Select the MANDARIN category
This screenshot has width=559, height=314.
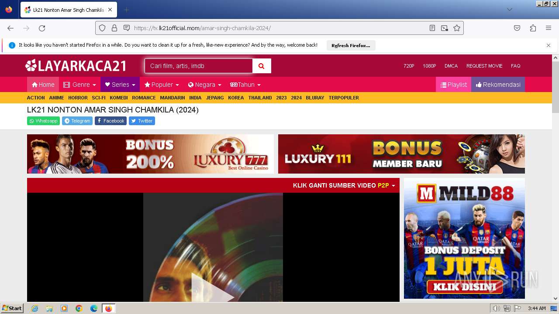pyautogui.click(x=173, y=98)
